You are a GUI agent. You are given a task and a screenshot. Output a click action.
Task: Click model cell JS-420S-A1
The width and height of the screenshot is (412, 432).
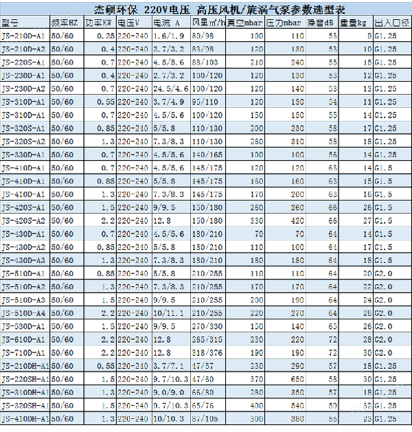click(23, 207)
